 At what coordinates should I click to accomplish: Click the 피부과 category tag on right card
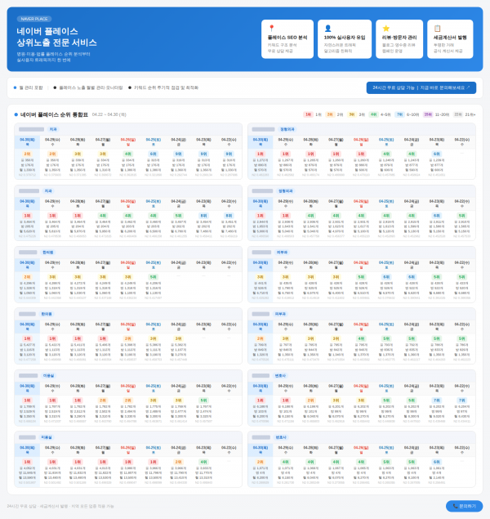[x=281, y=252]
